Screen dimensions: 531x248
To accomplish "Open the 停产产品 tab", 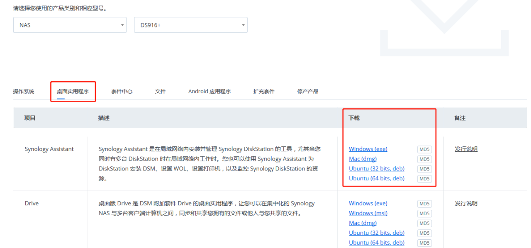I will coord(308,91).
